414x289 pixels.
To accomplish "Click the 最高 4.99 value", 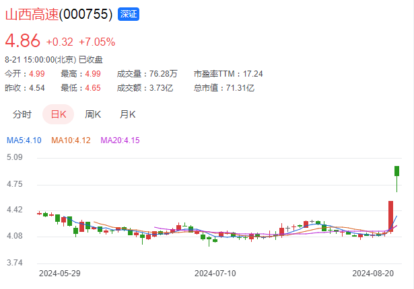I will pyautogui.click(x=93, y=73).
